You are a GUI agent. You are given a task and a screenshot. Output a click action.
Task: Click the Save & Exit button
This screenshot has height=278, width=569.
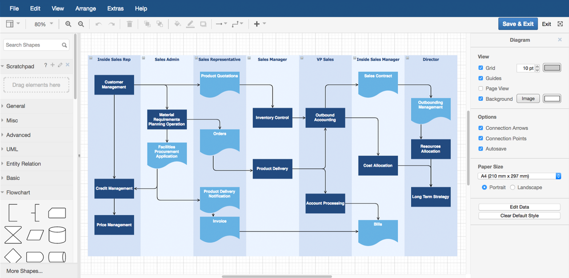[x=518, y=24]
